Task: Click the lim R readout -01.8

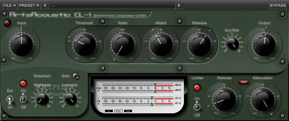Action: coord(178,103)
